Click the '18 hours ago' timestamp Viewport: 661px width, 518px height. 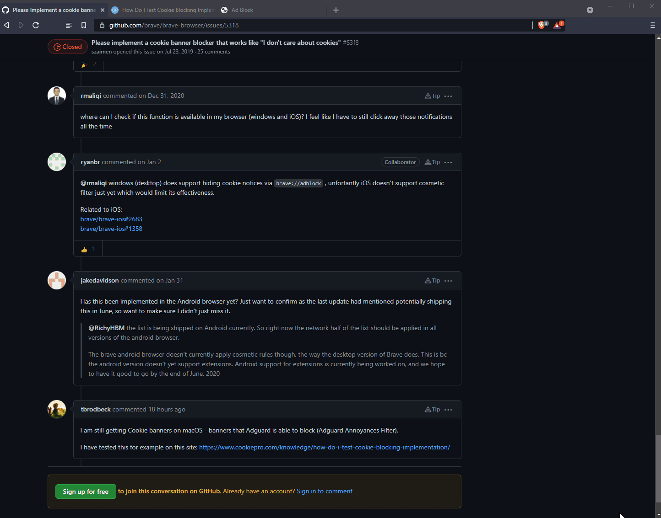tap(167, 409)
